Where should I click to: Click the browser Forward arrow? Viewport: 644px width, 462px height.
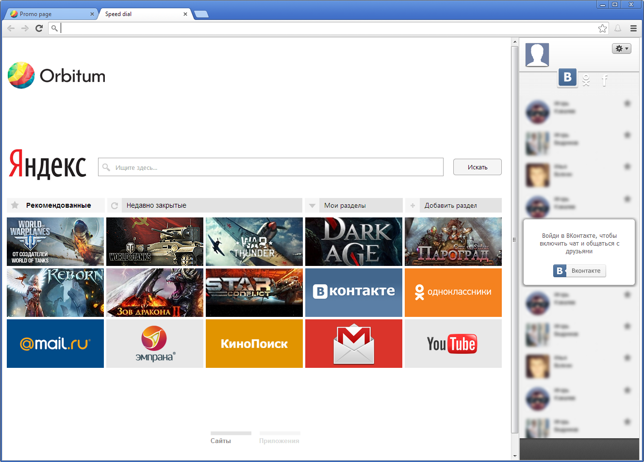click(x=25, y=28)
